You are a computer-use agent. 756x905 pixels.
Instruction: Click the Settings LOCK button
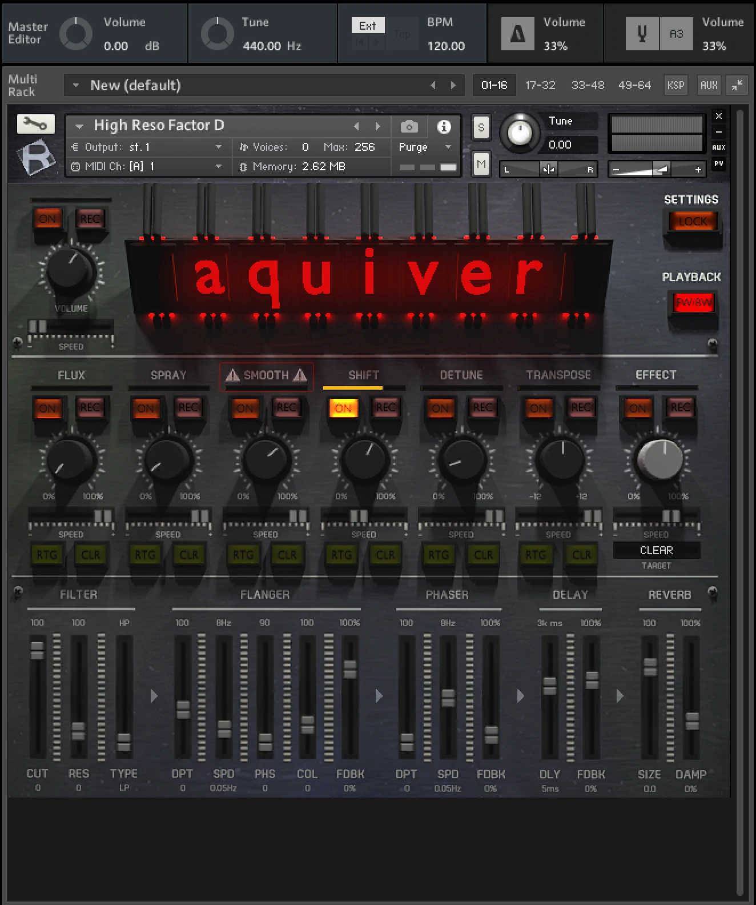click(692, 221)
